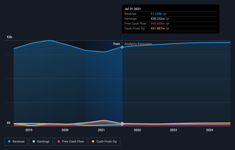
Task: Click the €38.232m earnings value in tooltip
Action: pos(158,19)
